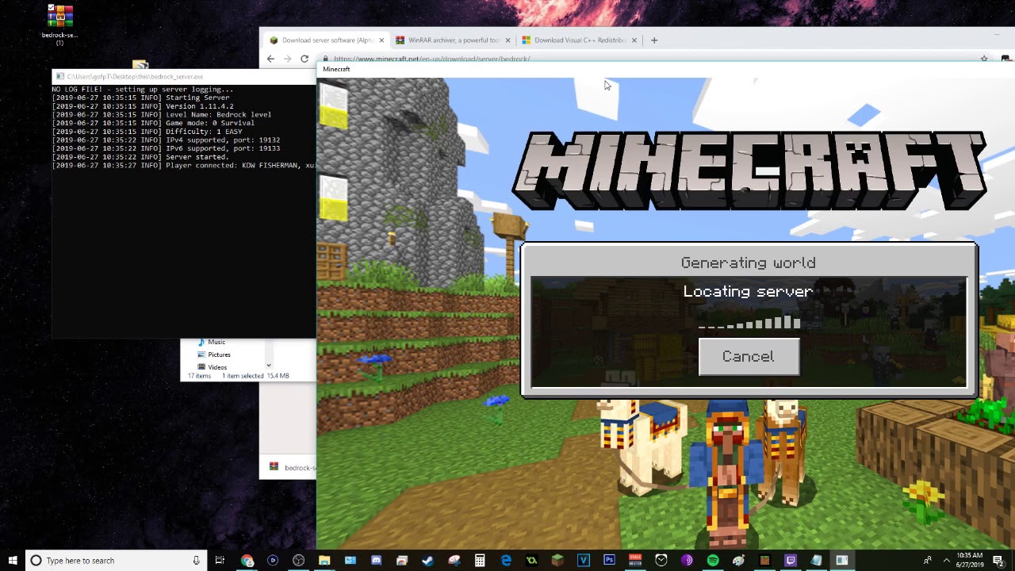Image resolution: width=1015 pixels, height=571 pixels.
Task: Click 'IPv4 supported, port: 19132' console line
Action: pyautogui.click(x=166, y=140)
